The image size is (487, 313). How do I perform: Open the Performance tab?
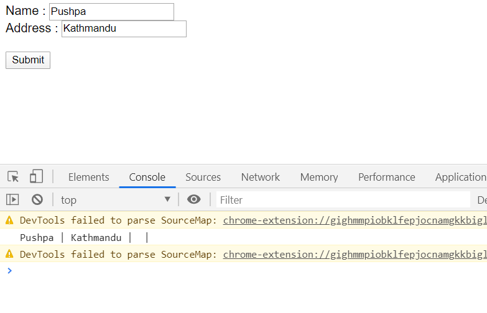coord(387,177)
